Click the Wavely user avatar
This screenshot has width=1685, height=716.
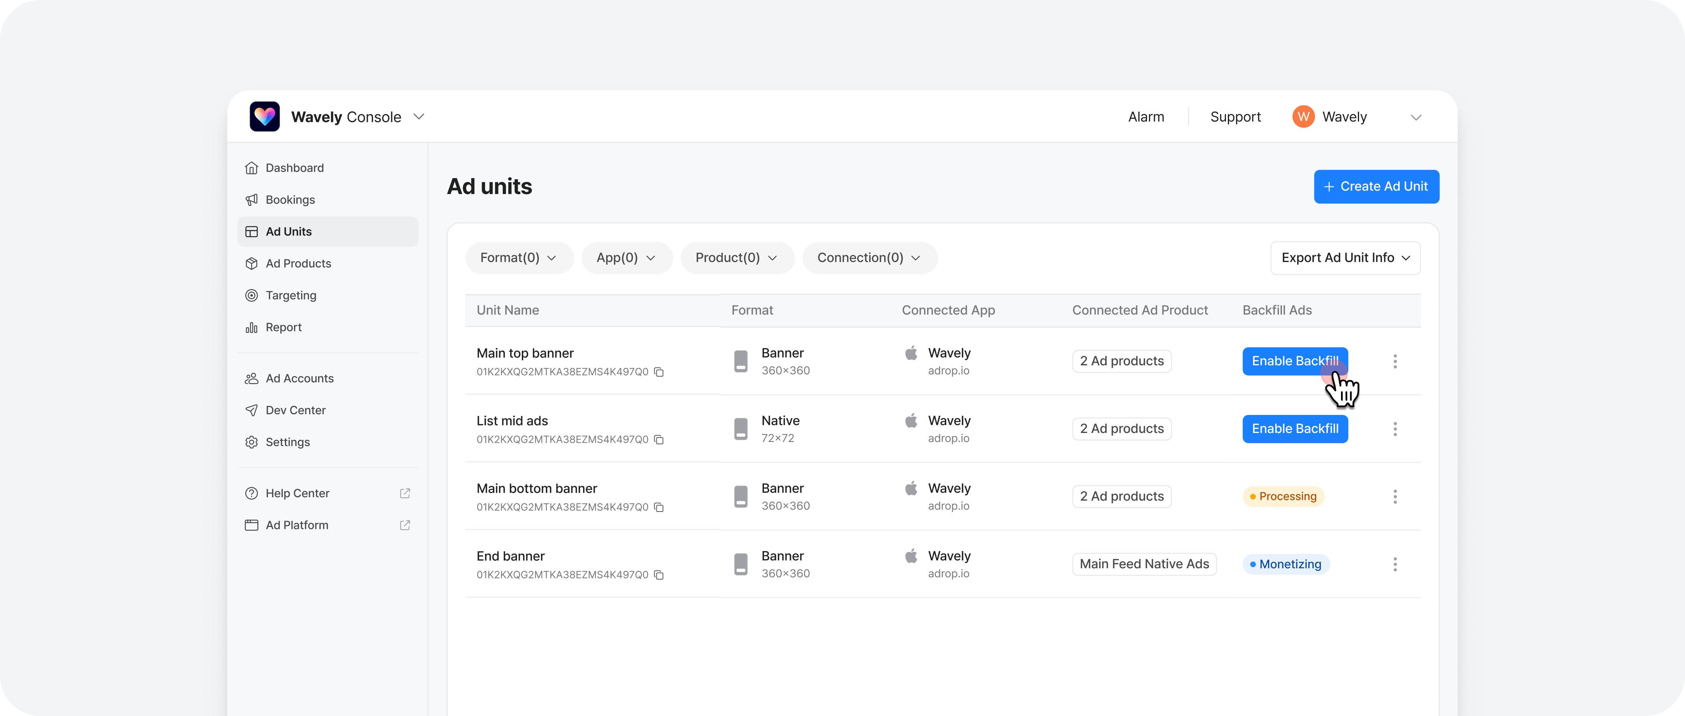point(1303,117)
